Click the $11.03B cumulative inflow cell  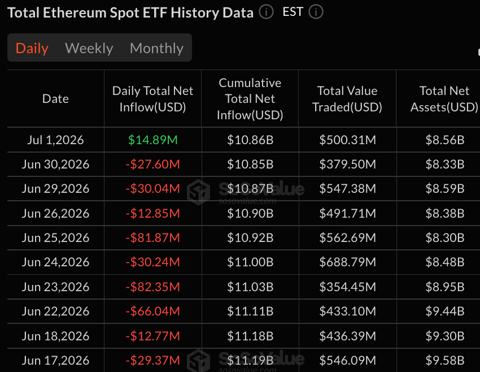pyautogui.click(x=250, y=287)
